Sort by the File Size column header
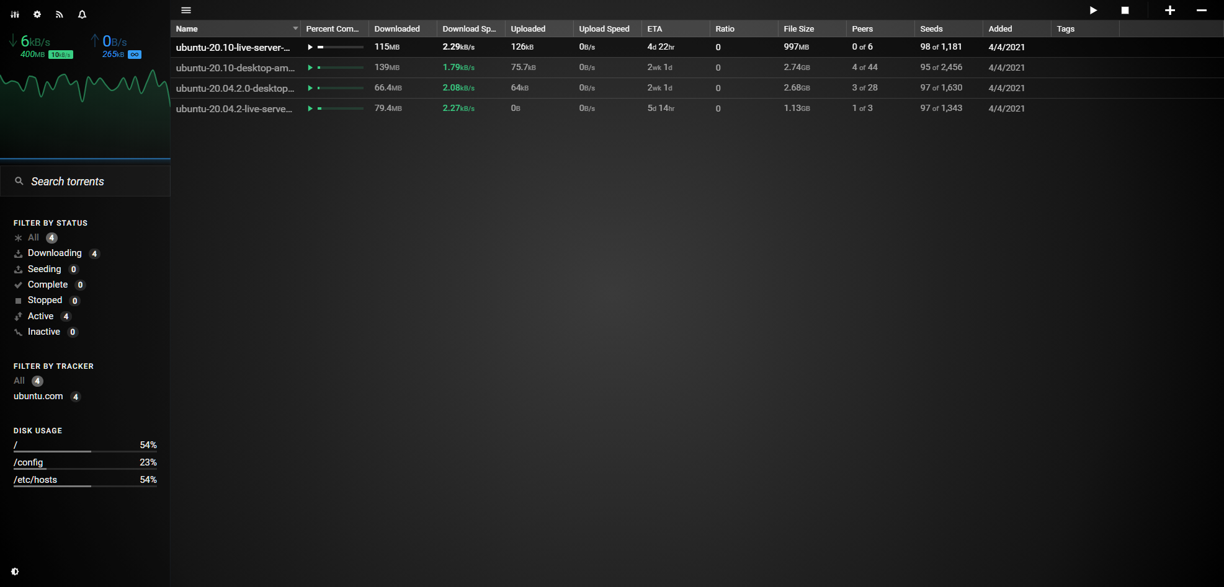Image resolution: width=1224 pixels, height=587 pixels. pyautogui.click(x=798, y=29)
